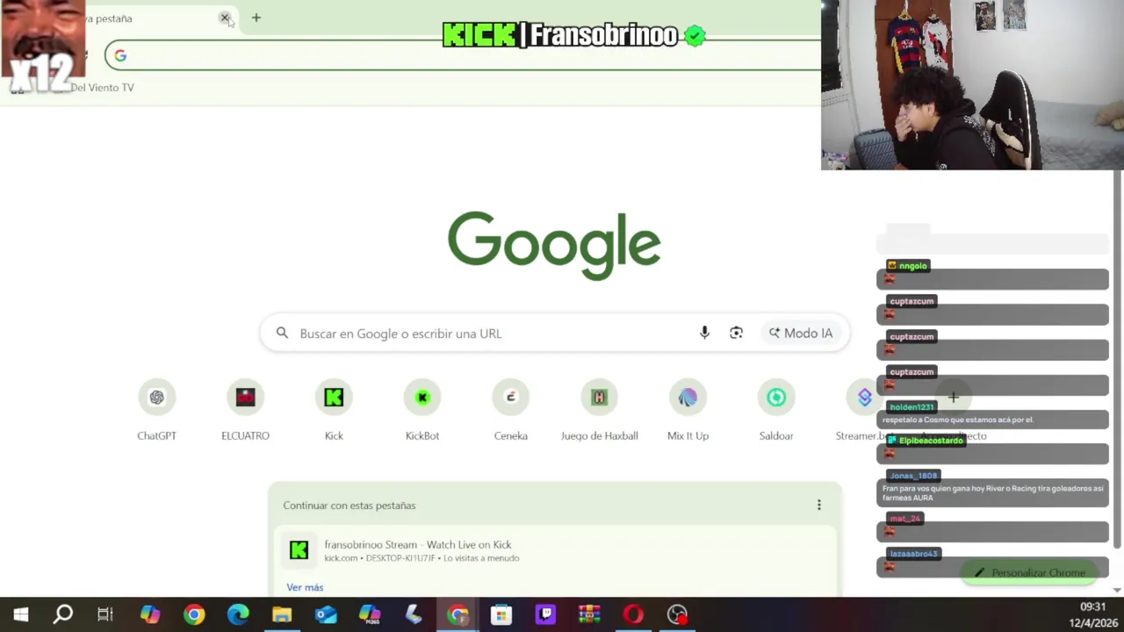Click chat username holden1231

pyautogui.click(x=911, y=407)
